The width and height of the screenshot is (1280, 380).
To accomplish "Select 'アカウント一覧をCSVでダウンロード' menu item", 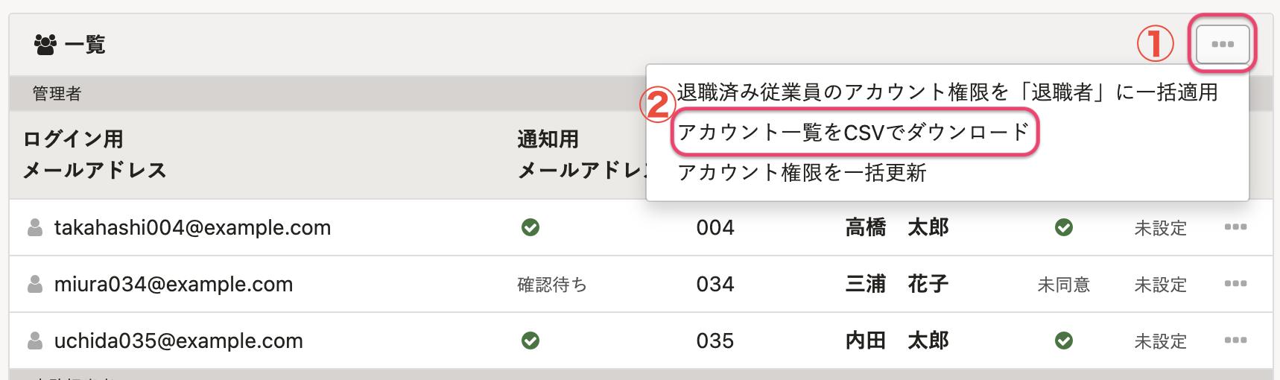I will click(x=853, y=133).
